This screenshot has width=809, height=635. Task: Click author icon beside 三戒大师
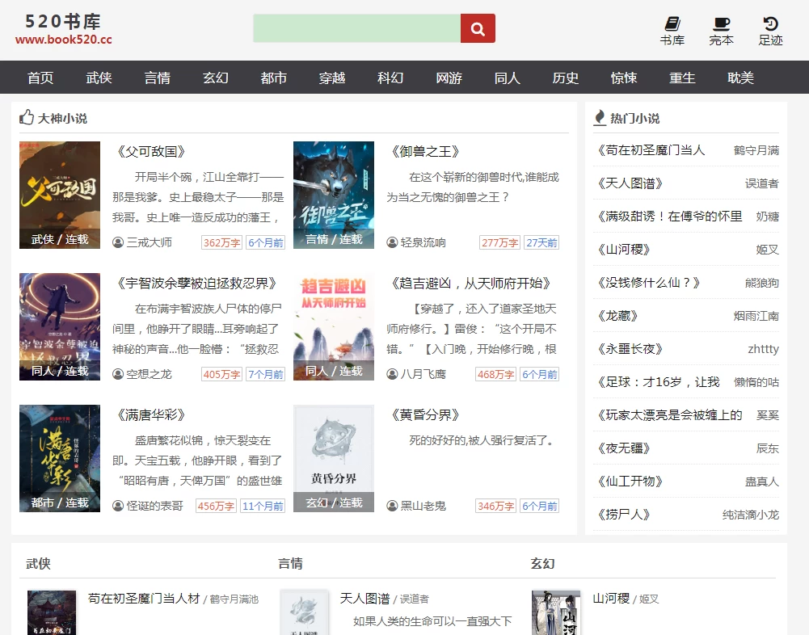118,242
